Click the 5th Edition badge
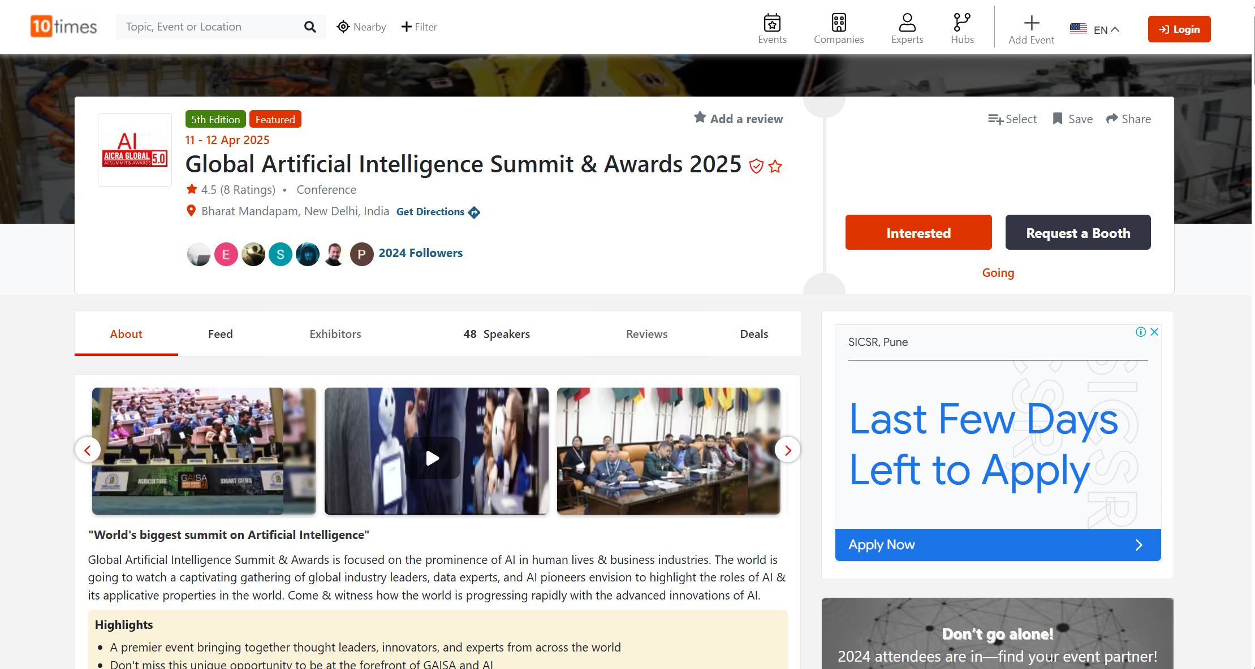 pyautogui.click(x=215, y=119)
